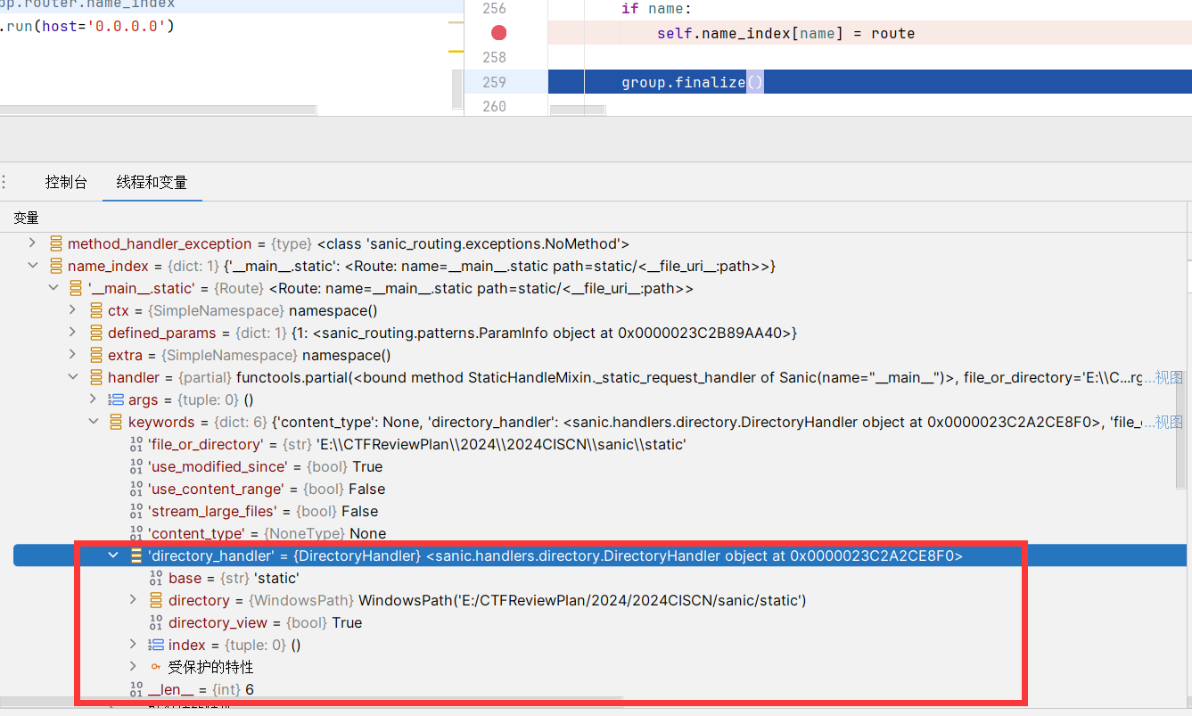
Task: Collapse the keywords dict node
Action: pos(94,422)
